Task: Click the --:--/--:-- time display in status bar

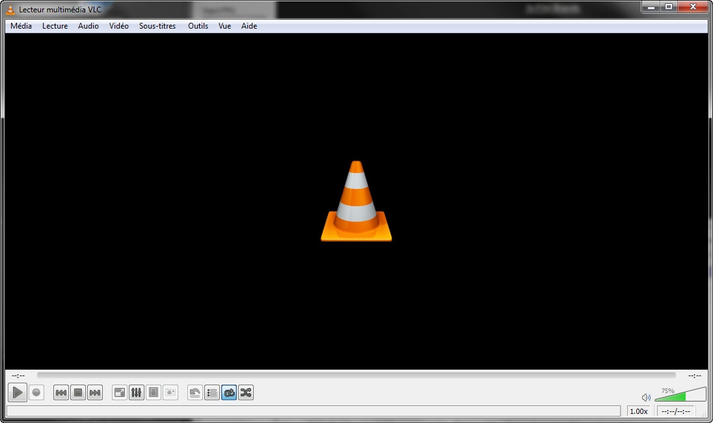Action: pyautogui.click(x=676, y=411)
